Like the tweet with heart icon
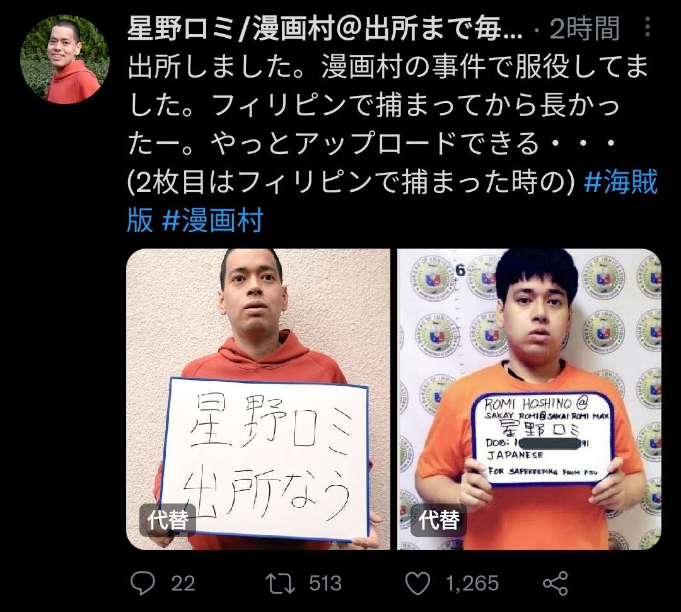The image size is (681, 612). [417, 584]
